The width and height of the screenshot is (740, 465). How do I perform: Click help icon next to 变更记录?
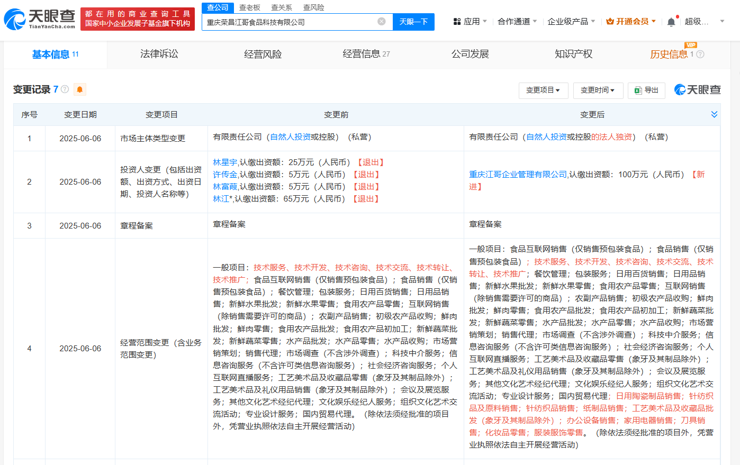click(65, 89)
